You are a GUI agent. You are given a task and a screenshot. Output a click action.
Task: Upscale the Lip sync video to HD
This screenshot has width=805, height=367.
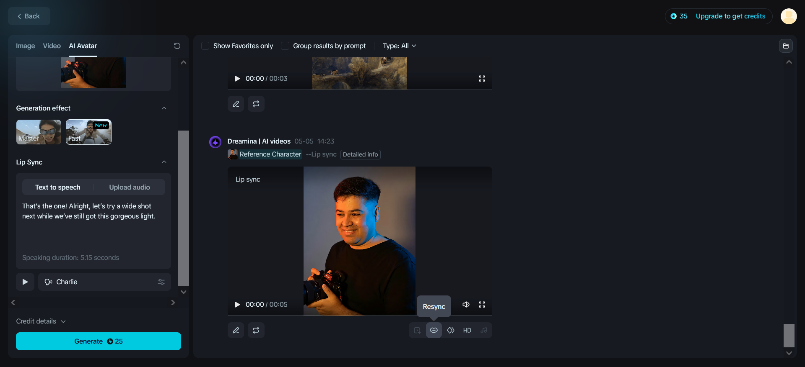tap(467, 330)
